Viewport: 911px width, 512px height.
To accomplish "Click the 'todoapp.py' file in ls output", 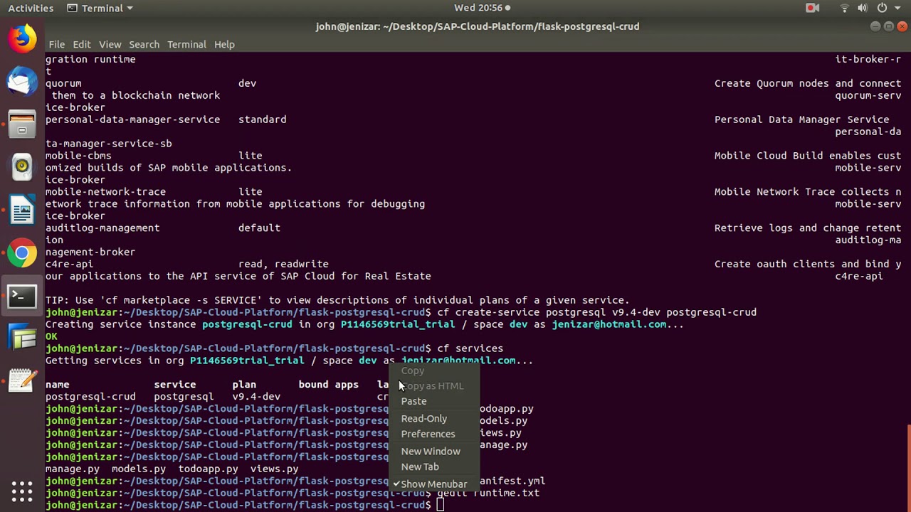I will coord(208,469).
